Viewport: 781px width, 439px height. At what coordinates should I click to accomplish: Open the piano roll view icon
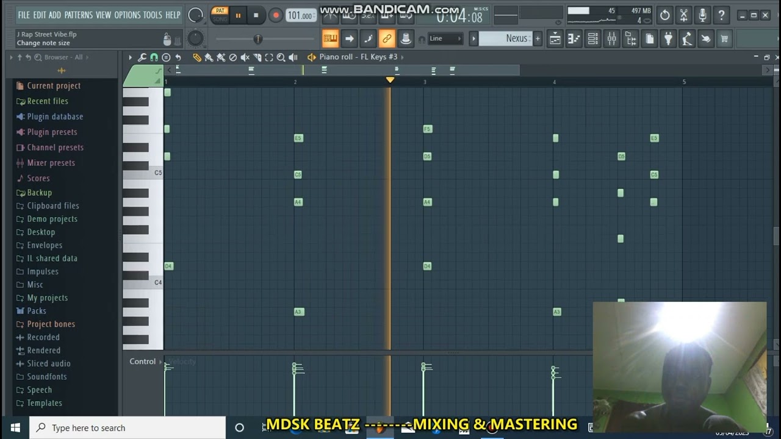coord(574,38)
